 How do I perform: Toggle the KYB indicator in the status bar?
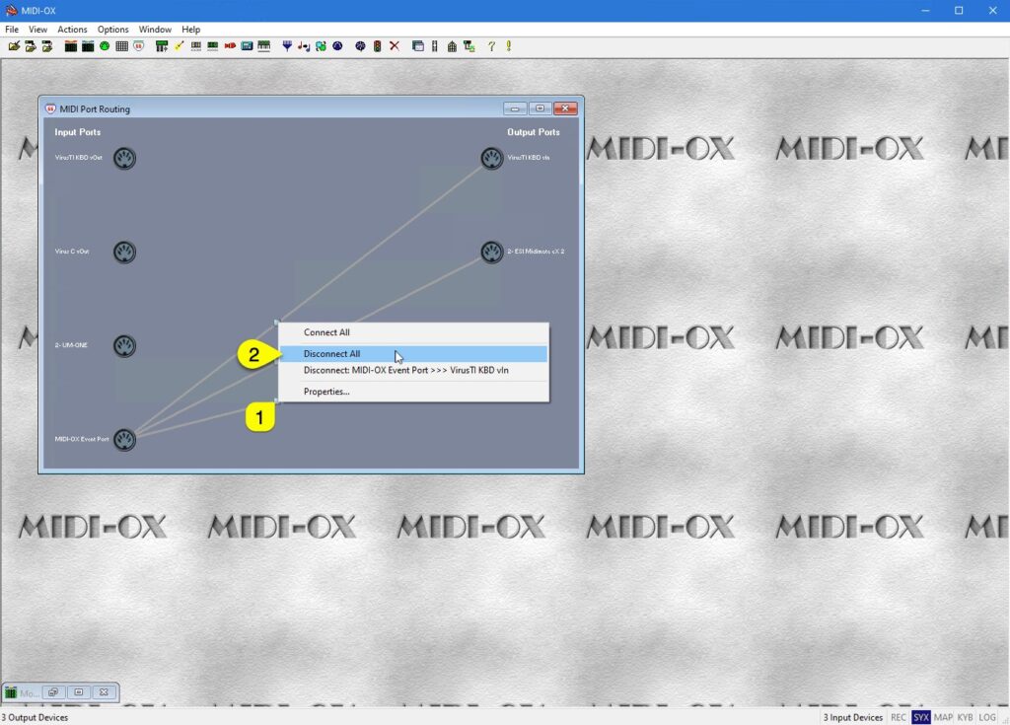(x=965, y=717)
